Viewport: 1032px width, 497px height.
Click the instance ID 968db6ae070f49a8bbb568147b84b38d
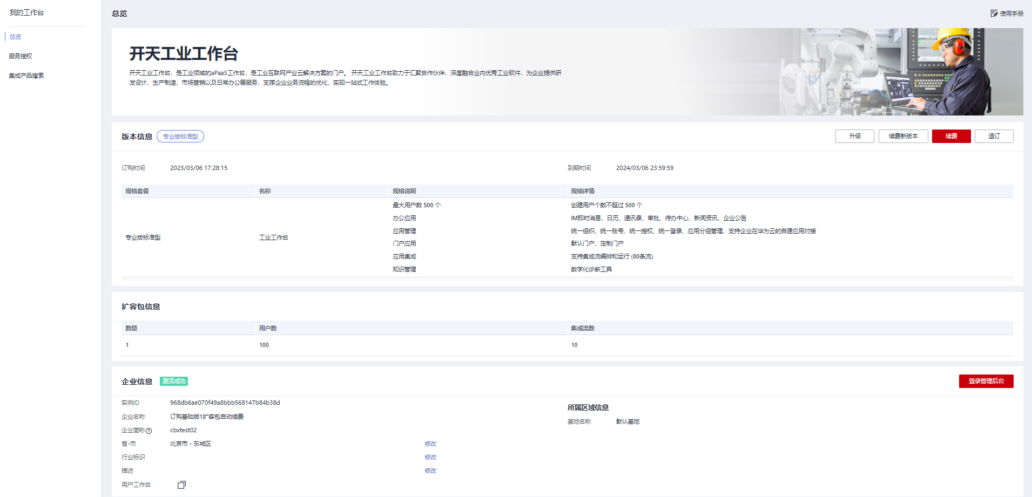click(225, 403)
